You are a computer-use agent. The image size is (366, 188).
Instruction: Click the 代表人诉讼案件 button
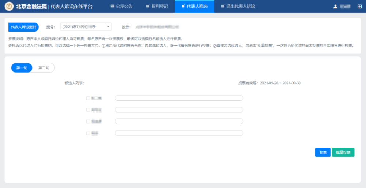(x=23, y=27)
